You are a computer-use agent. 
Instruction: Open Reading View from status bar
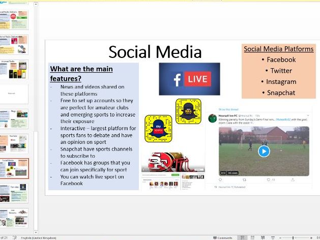tap(264, 237)
